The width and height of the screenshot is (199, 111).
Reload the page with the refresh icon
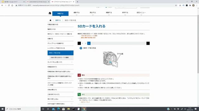9,6
